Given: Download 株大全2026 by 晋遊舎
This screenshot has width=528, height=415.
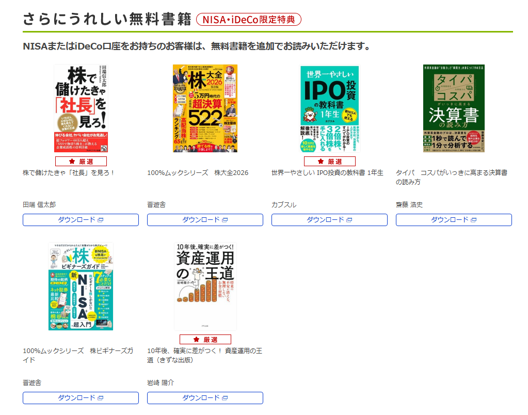Looking at the screenshot, I should pos(205,220).
